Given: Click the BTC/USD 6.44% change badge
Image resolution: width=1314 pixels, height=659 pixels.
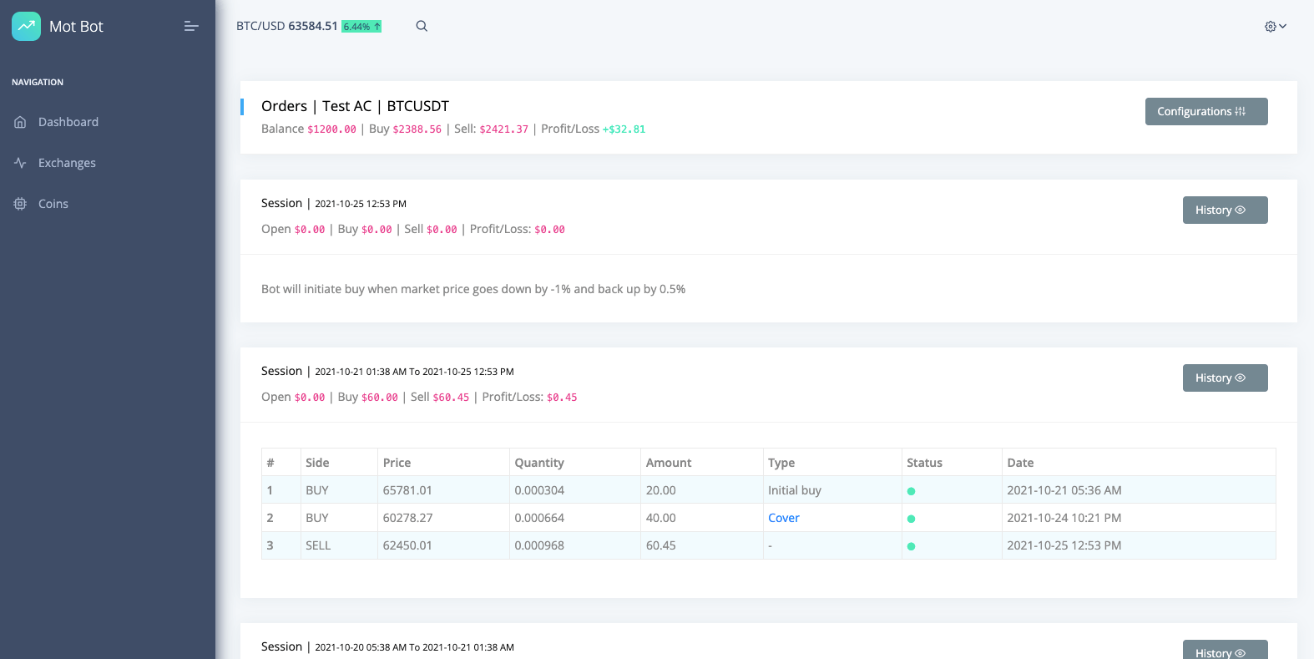Looking at the screenshot, I should click(x=361, y=27).
